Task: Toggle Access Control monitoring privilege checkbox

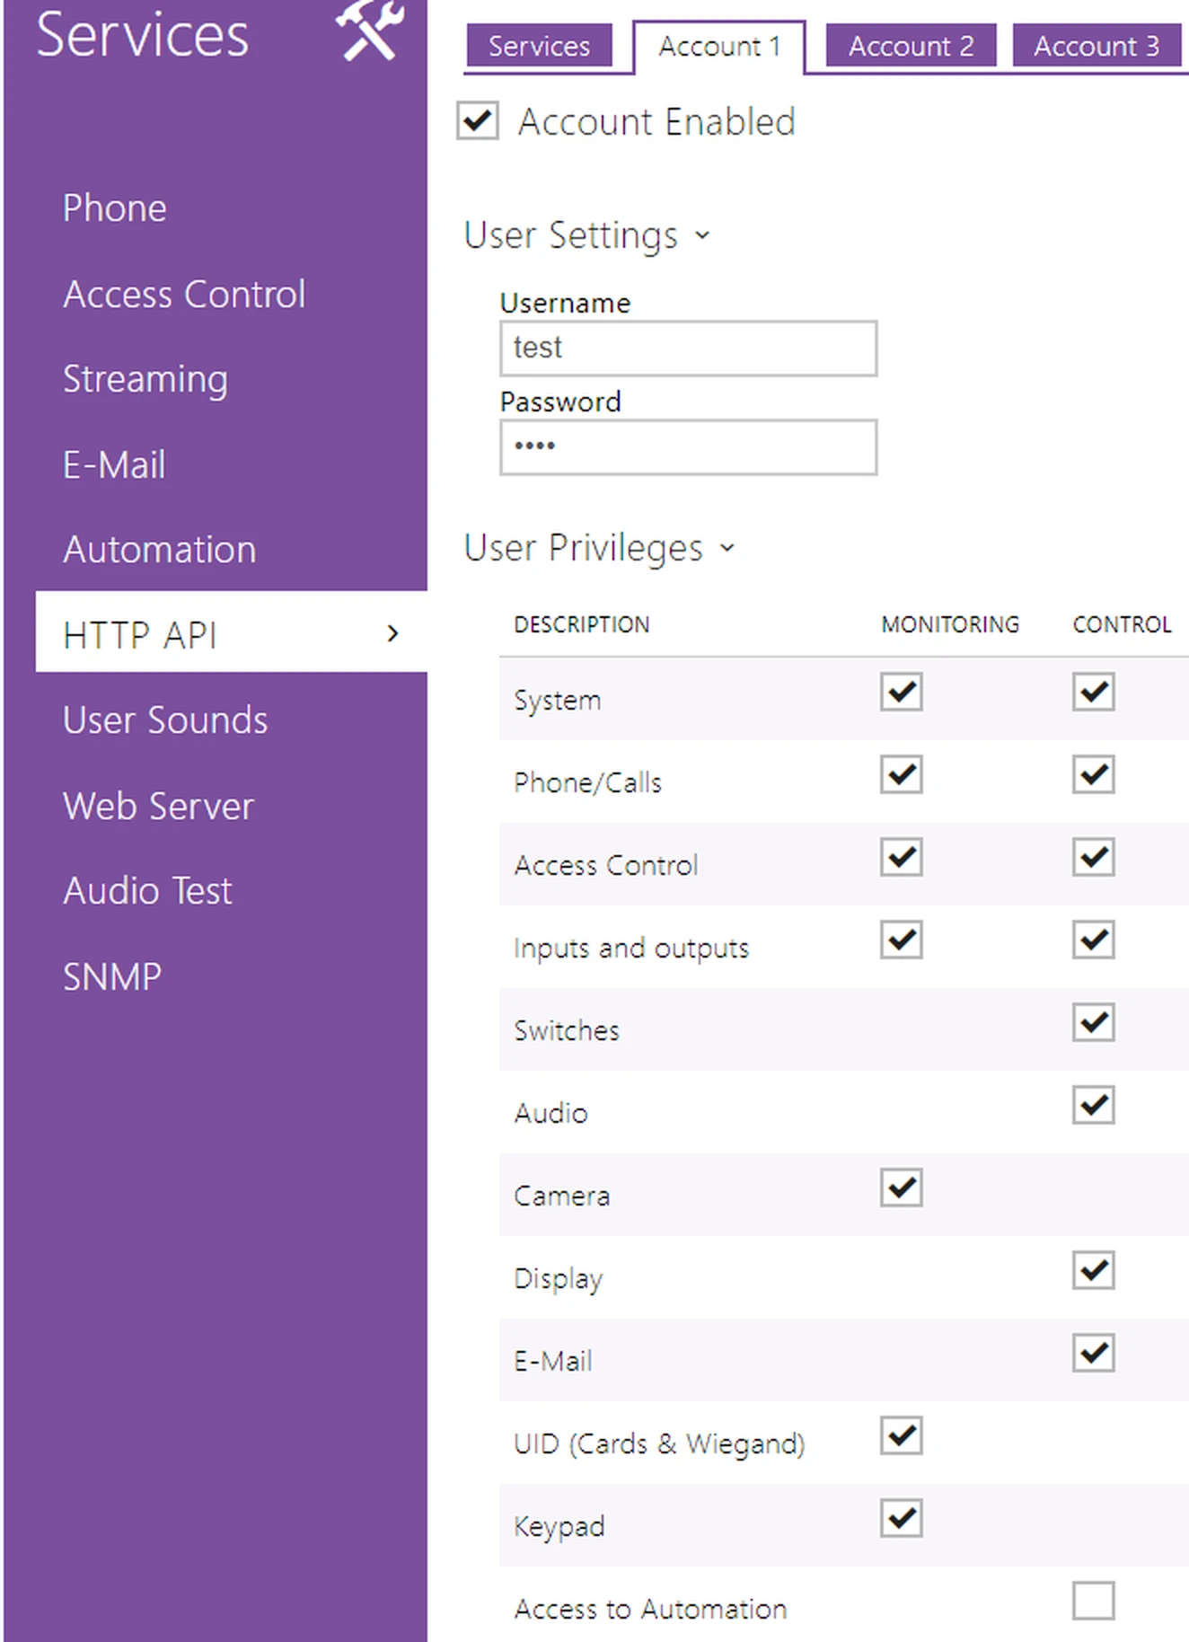Action: point(902,857)
